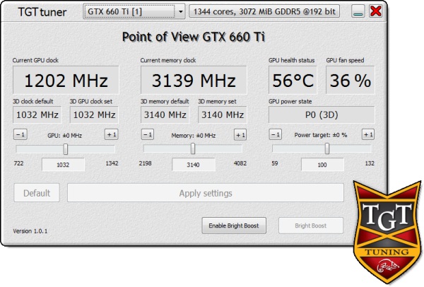Screen dimensions: 424x287
Task: Decrease Power target with minus 1 button
Action: pyautogui.click(x=276, y=134)
